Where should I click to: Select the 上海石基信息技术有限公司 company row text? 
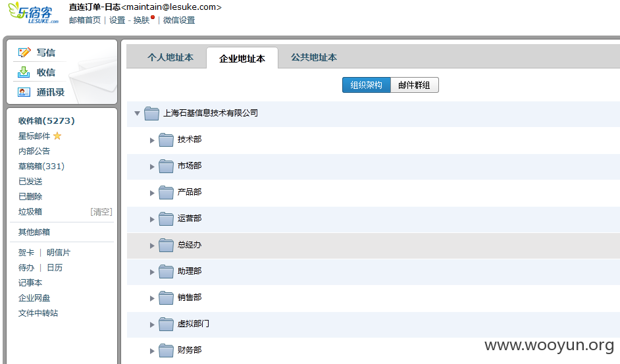[x=211, y=113]
